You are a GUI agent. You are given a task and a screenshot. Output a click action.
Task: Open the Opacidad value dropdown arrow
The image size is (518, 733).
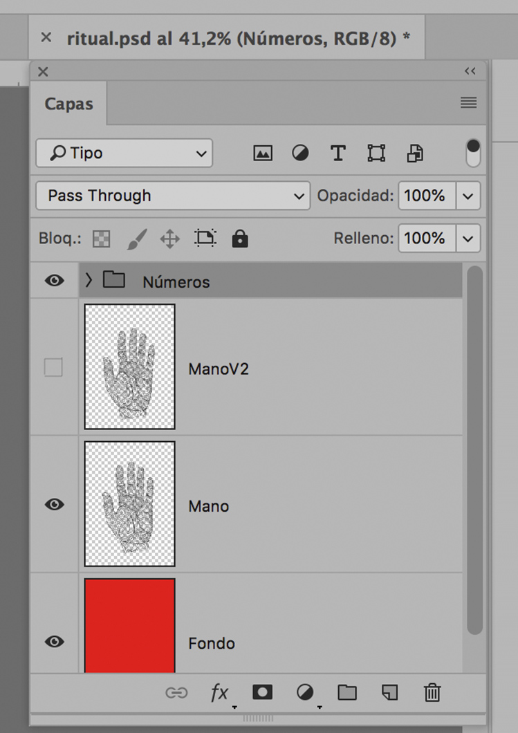468,196
